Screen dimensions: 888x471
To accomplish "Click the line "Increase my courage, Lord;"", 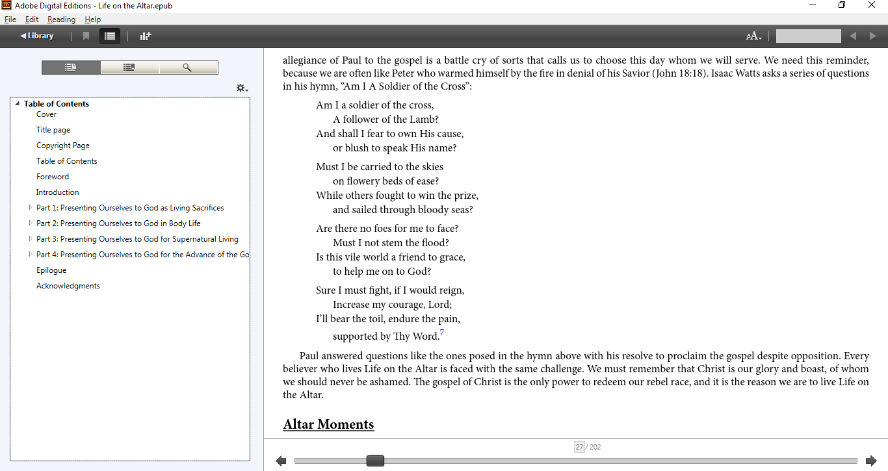I will click(392, 304).
